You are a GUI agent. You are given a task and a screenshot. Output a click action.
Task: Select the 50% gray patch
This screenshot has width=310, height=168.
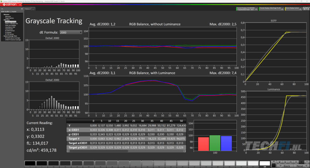coord(148,163)
